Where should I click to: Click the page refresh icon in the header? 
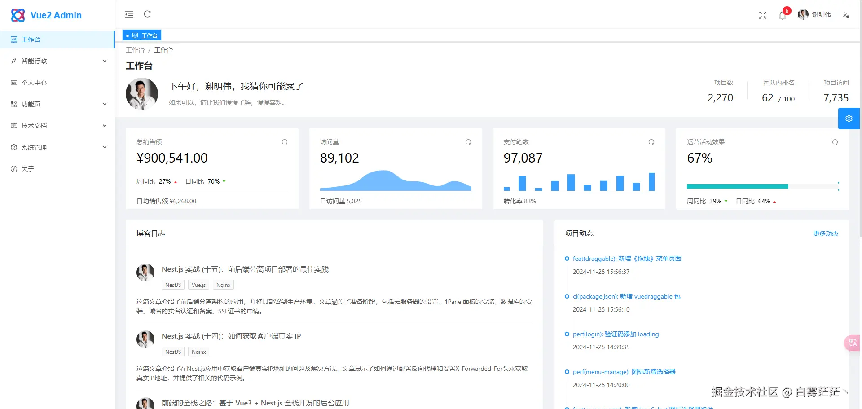click(147, 14)
